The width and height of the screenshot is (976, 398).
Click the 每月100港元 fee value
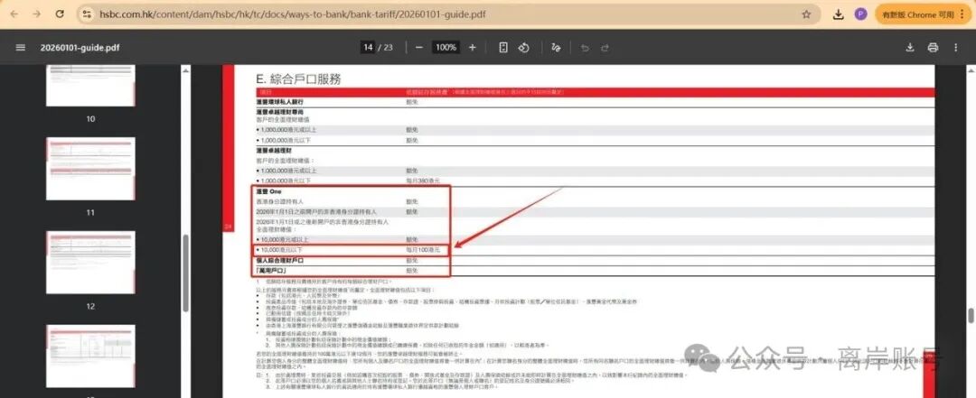pyautogui.click(x=423, y=249)
